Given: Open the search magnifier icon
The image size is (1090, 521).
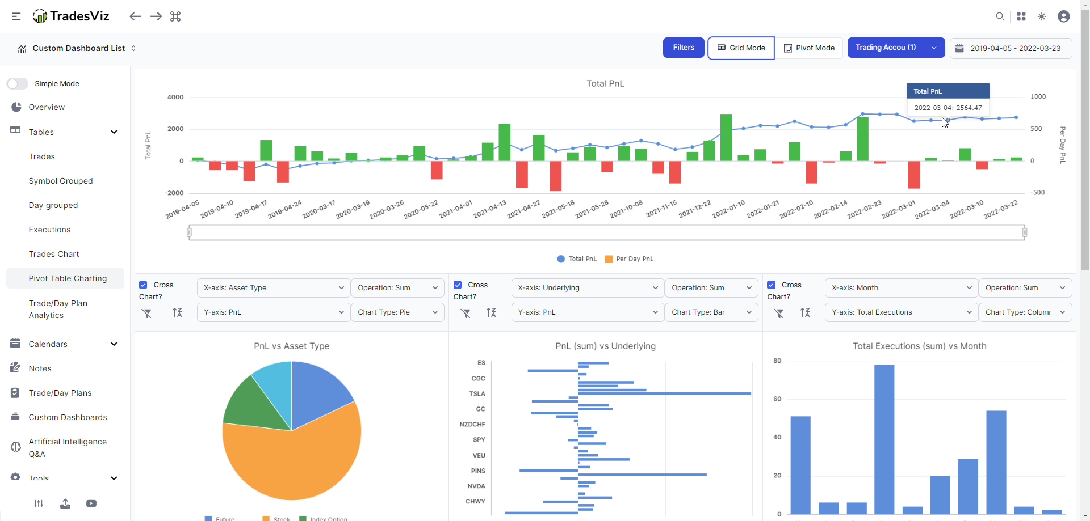Looking at the screenshot, I should 1000,16.
